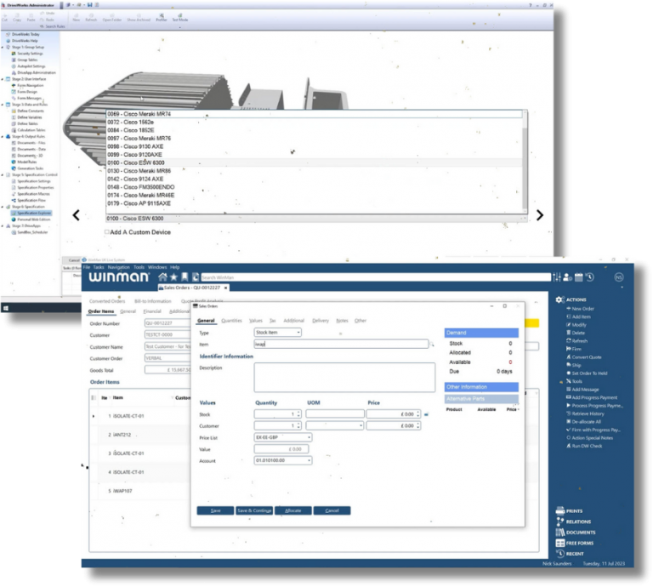Click Save & Continue button
653x587 pixels.
pos(254,510)
